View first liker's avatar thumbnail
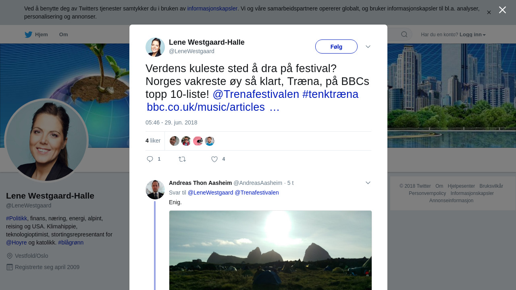This screenshot has width=516, height=290. 175,141
